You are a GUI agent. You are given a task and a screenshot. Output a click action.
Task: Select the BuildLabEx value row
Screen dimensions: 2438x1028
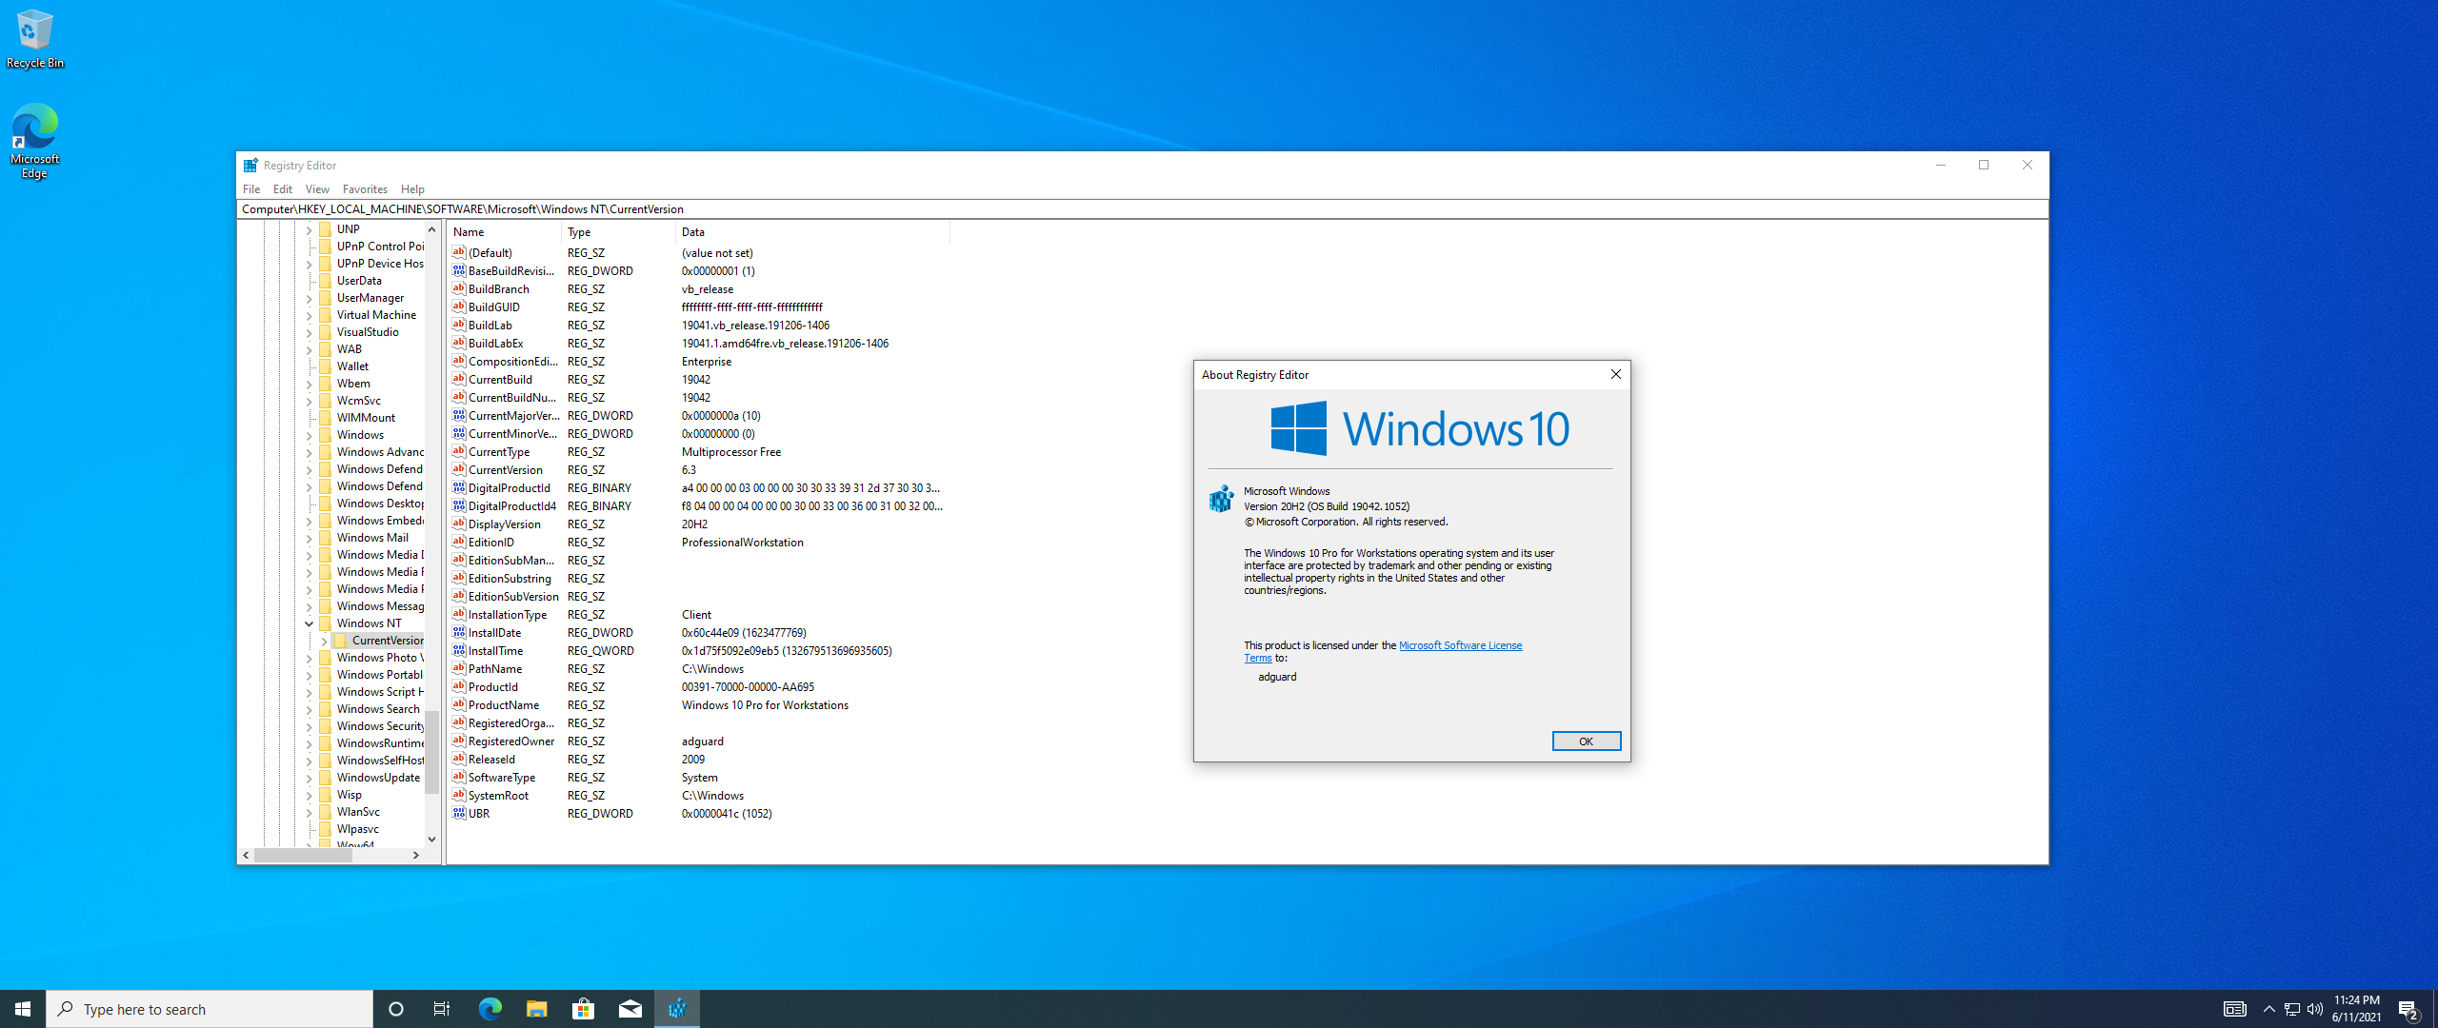coord(699,343)
